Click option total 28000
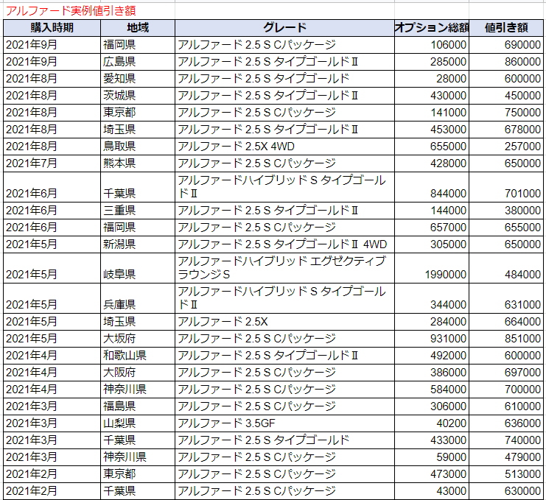Image resolution: width=546 pixels, height=500 pixels. click(432, 79)
